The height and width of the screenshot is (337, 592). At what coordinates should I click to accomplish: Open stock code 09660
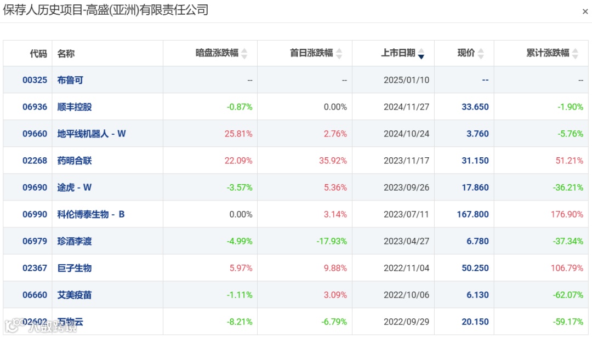[x=35, y=134]
